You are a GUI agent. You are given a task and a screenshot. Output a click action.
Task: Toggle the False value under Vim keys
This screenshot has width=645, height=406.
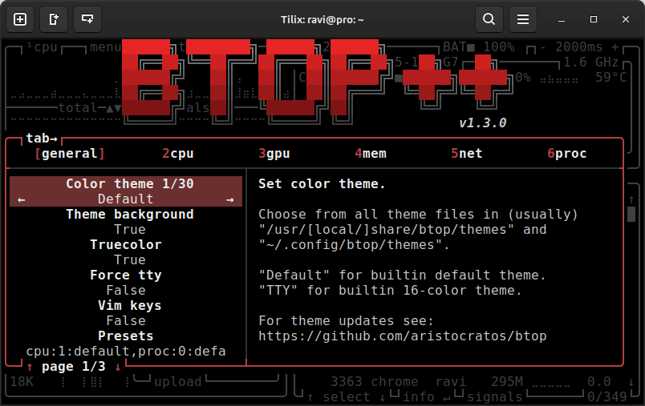[126, 320]
